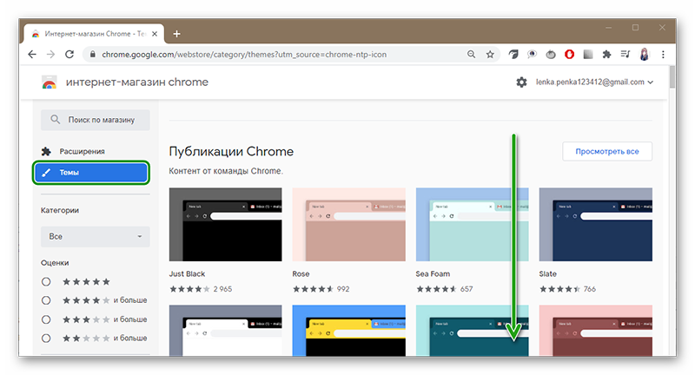
Task: Click the profile avatar in the toolbar
Action: coord(644,55)
